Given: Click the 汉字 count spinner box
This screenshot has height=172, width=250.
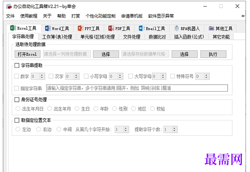Looking at the screenshot, I should pyautogui.click(x=73, y=76).
